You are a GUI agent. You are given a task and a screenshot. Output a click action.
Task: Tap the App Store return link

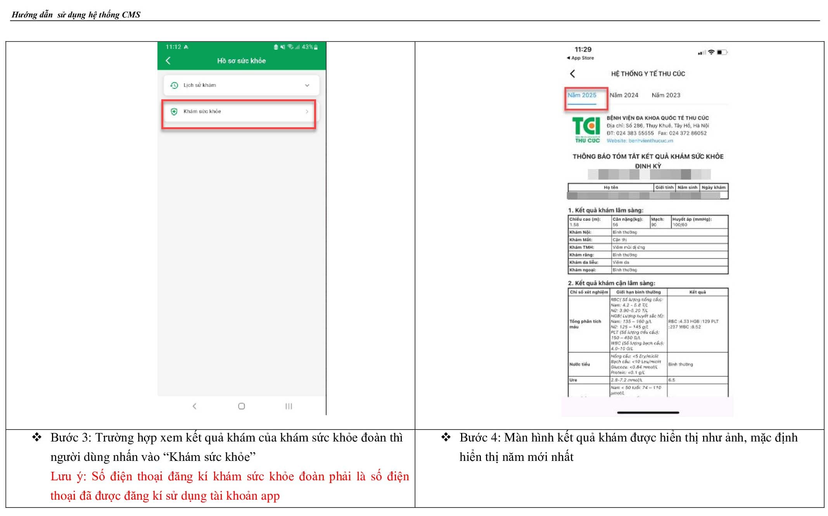581,58
